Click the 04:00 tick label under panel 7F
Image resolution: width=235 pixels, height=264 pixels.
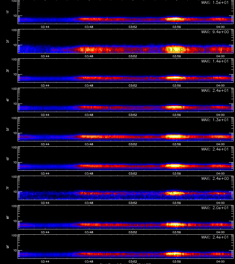(x=221, y=203)
